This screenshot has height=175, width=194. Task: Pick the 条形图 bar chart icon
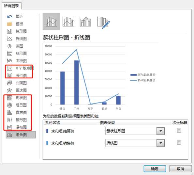[x=9, y=54]
